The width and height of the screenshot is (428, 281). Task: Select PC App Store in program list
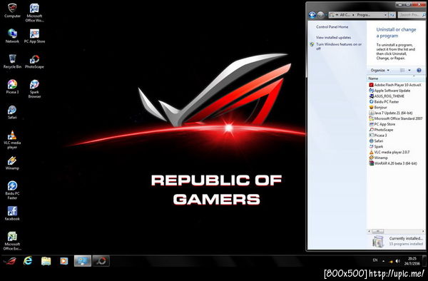pos(382,124)
